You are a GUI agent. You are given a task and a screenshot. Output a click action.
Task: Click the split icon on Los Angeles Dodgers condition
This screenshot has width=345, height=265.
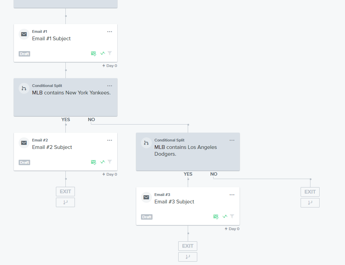(x=146, y=143)
